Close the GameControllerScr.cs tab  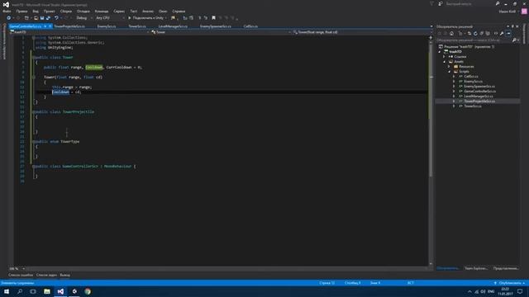click(50, 26)
